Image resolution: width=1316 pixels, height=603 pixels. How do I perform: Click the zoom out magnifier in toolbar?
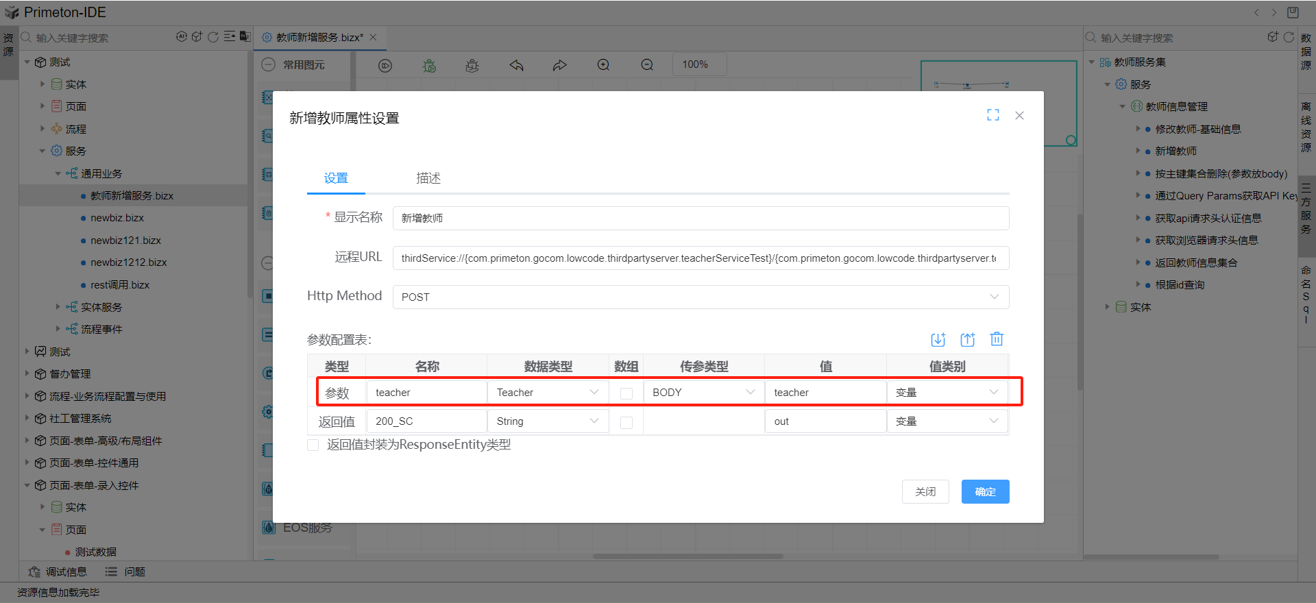pos(646,65)
